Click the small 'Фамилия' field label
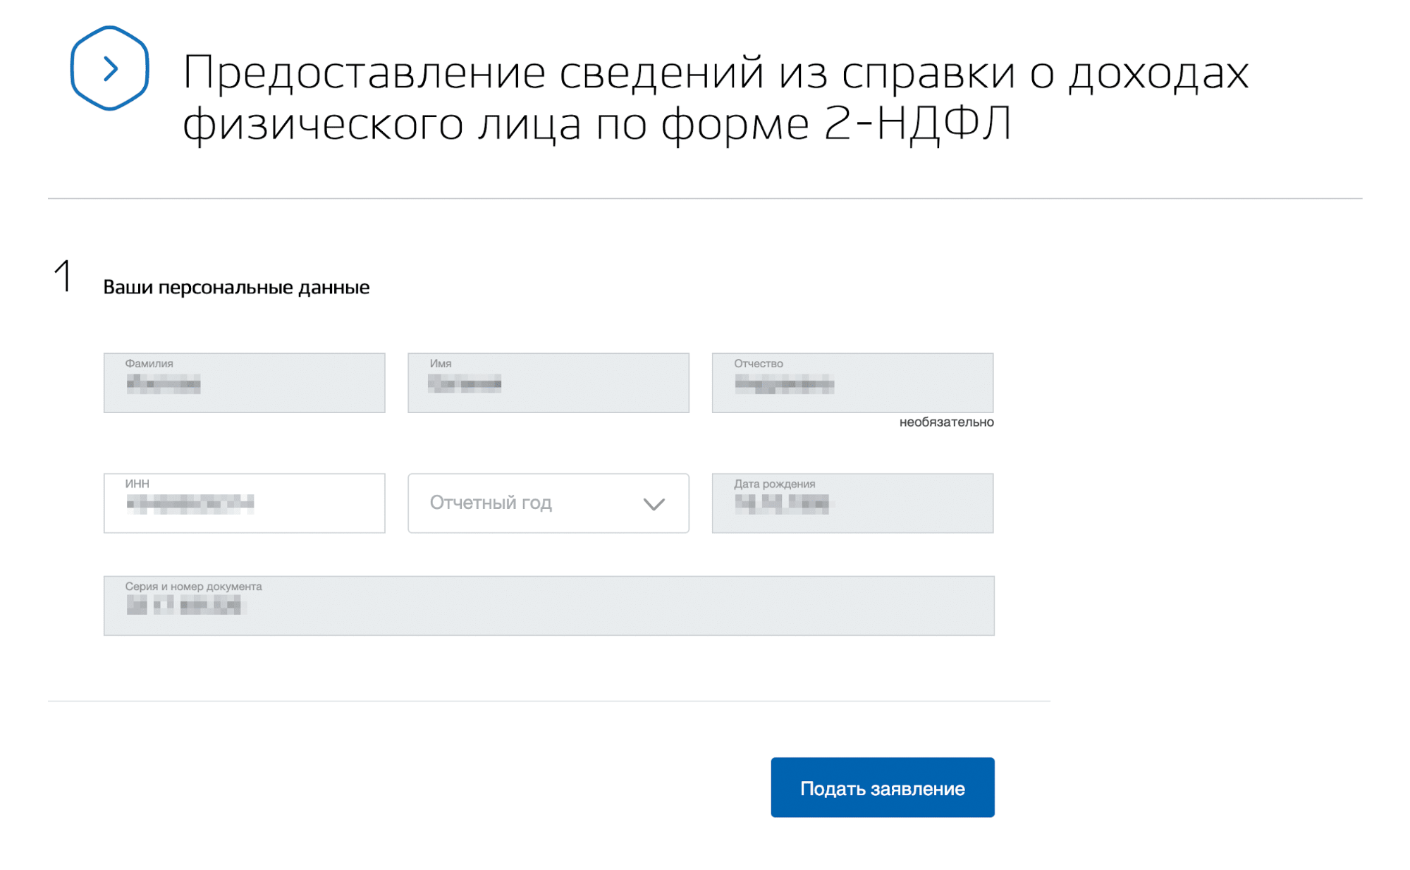1410x870 pixels. point(149,364)
